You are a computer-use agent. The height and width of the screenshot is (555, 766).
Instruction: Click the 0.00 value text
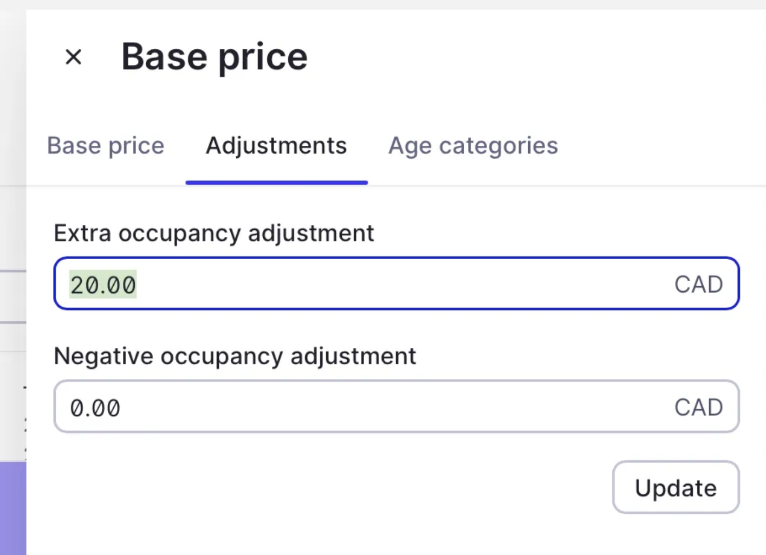pos(95,408)
